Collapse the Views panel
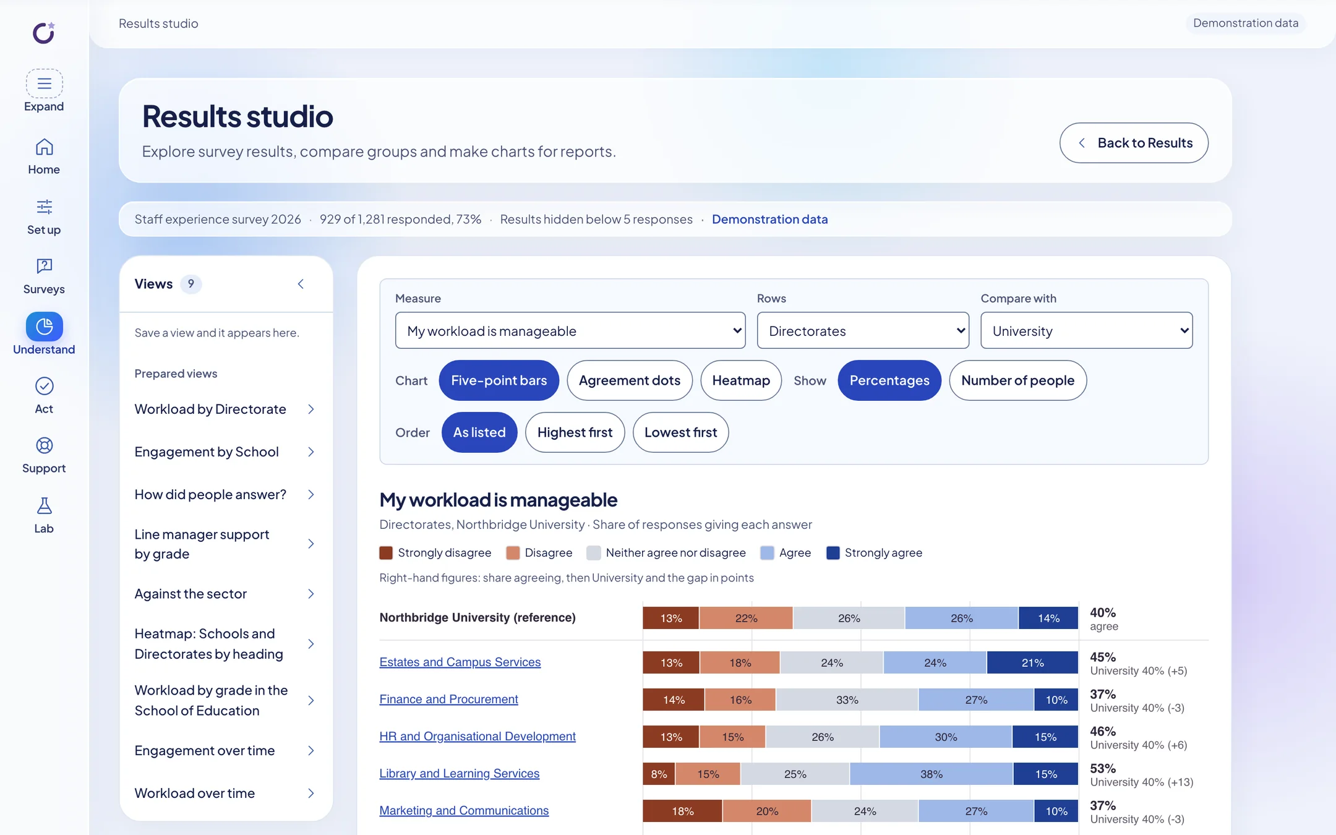 tap(301, 284)
